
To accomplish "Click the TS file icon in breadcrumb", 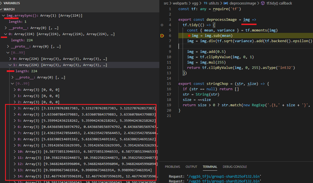I will pos(205,3).
